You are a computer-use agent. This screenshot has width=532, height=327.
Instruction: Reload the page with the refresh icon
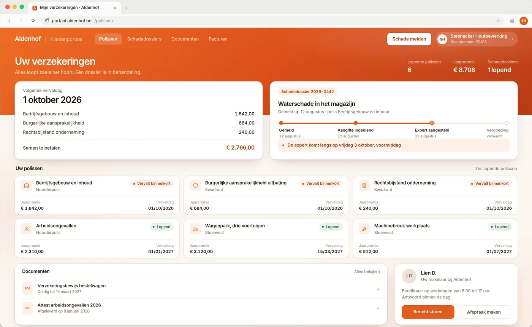[x=33, y=21]
